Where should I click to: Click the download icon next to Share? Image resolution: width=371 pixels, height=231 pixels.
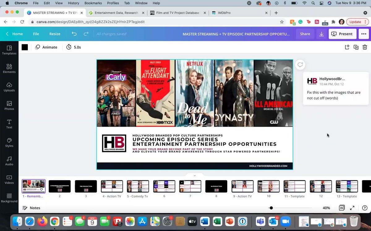coord(322,34)
